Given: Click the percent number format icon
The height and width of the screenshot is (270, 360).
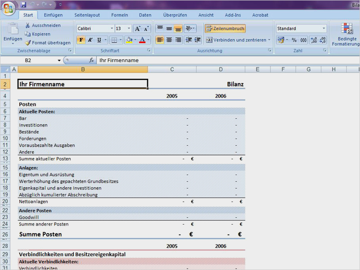Looking at the screenshot, I should tap(294, 40).
